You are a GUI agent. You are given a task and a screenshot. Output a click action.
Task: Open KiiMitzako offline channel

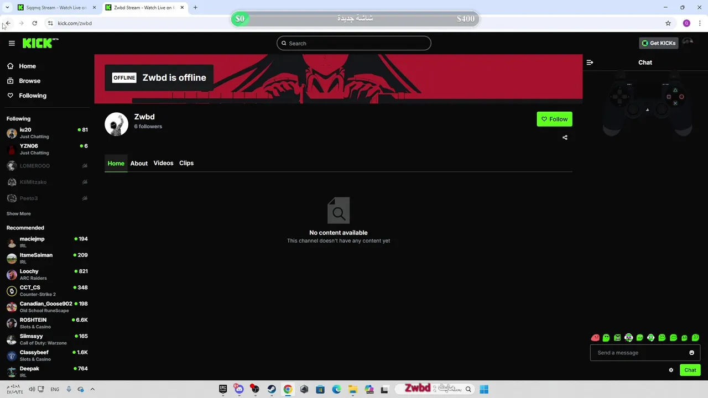click(x=47, y=182)
